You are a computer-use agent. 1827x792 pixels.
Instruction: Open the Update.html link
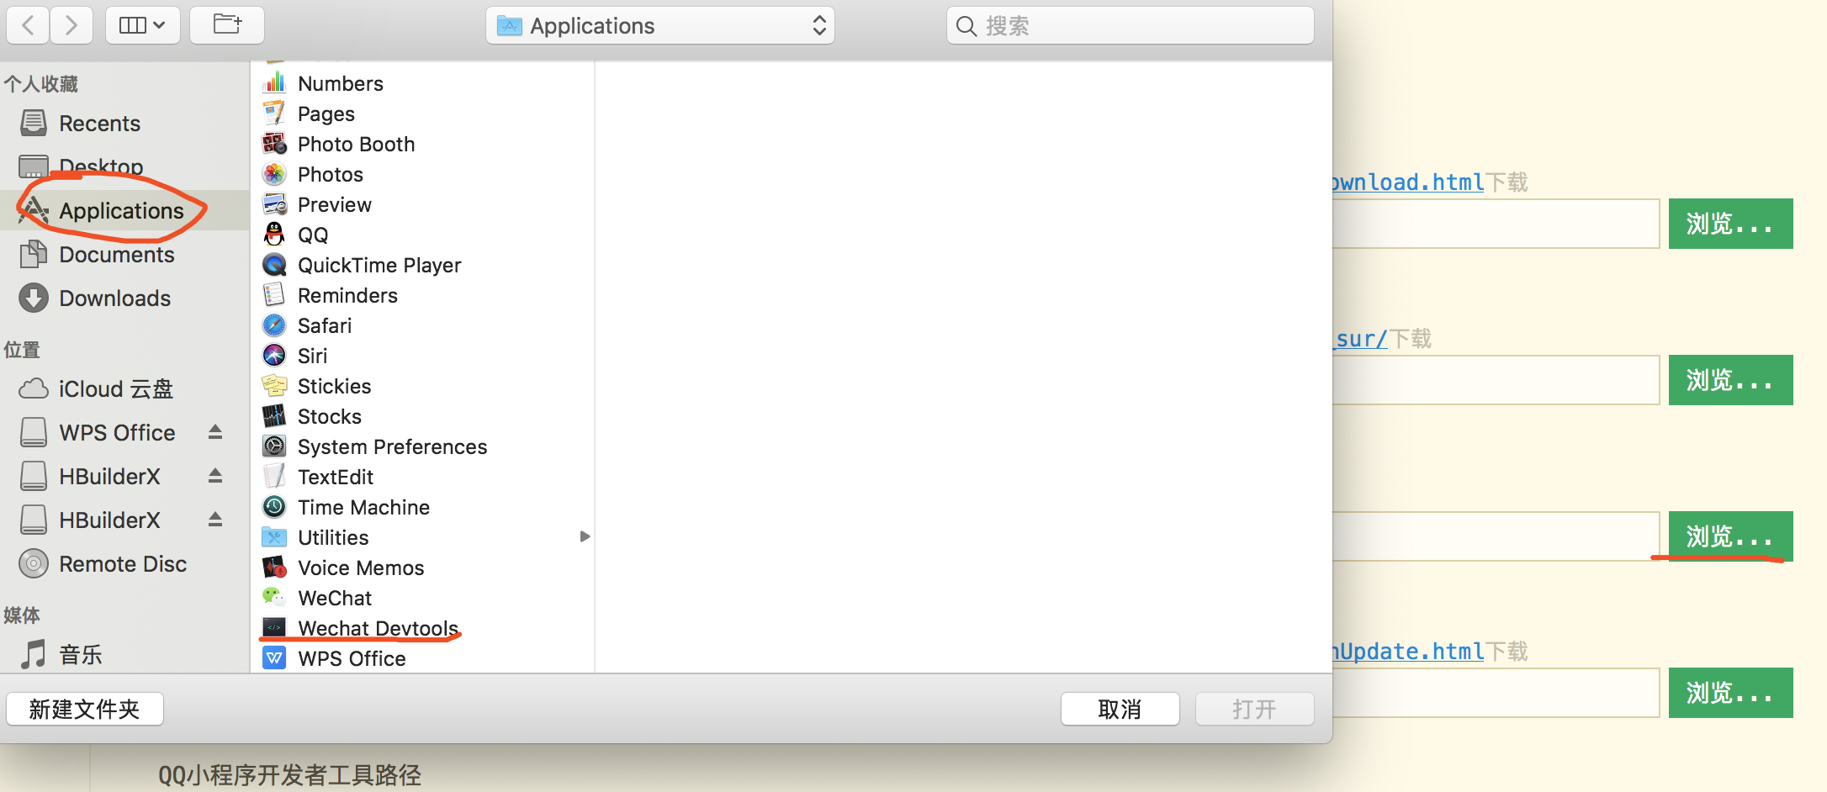(1408, 651)
